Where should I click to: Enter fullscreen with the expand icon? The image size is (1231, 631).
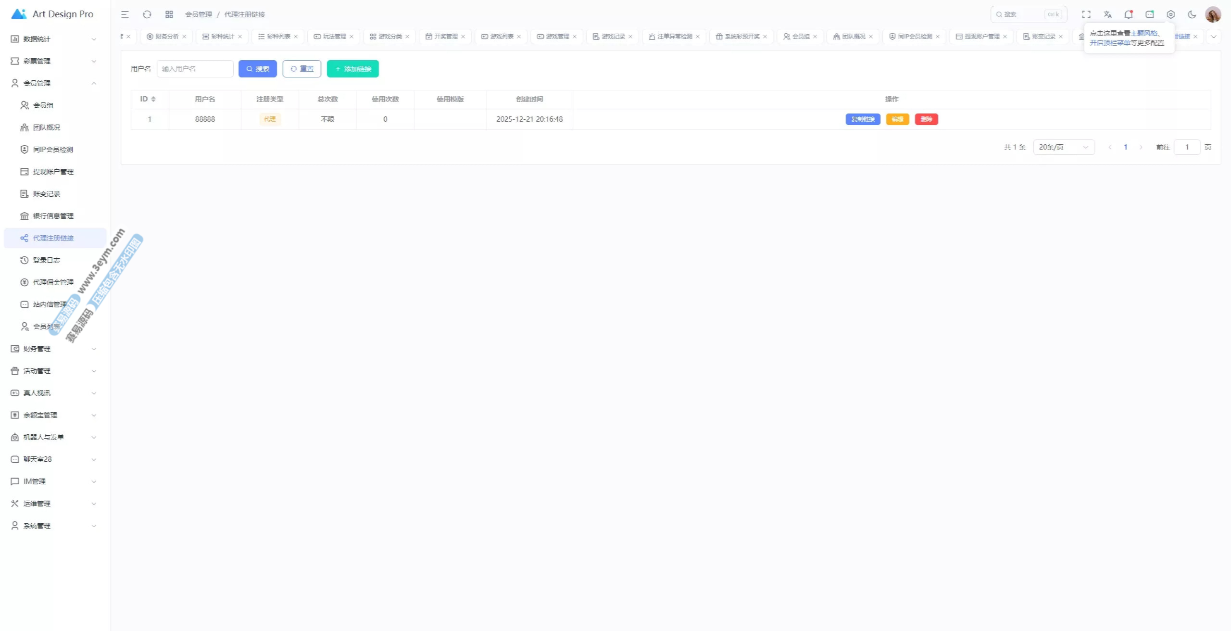[x=1086, y=14]
